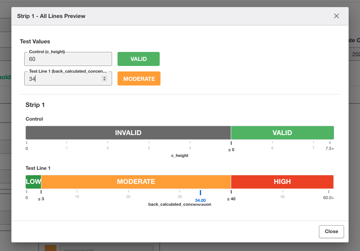This screenshot has height=251, width=360.
Task: Click the 'back_calculated_concentration' axis label
Action: click(180, 205)
